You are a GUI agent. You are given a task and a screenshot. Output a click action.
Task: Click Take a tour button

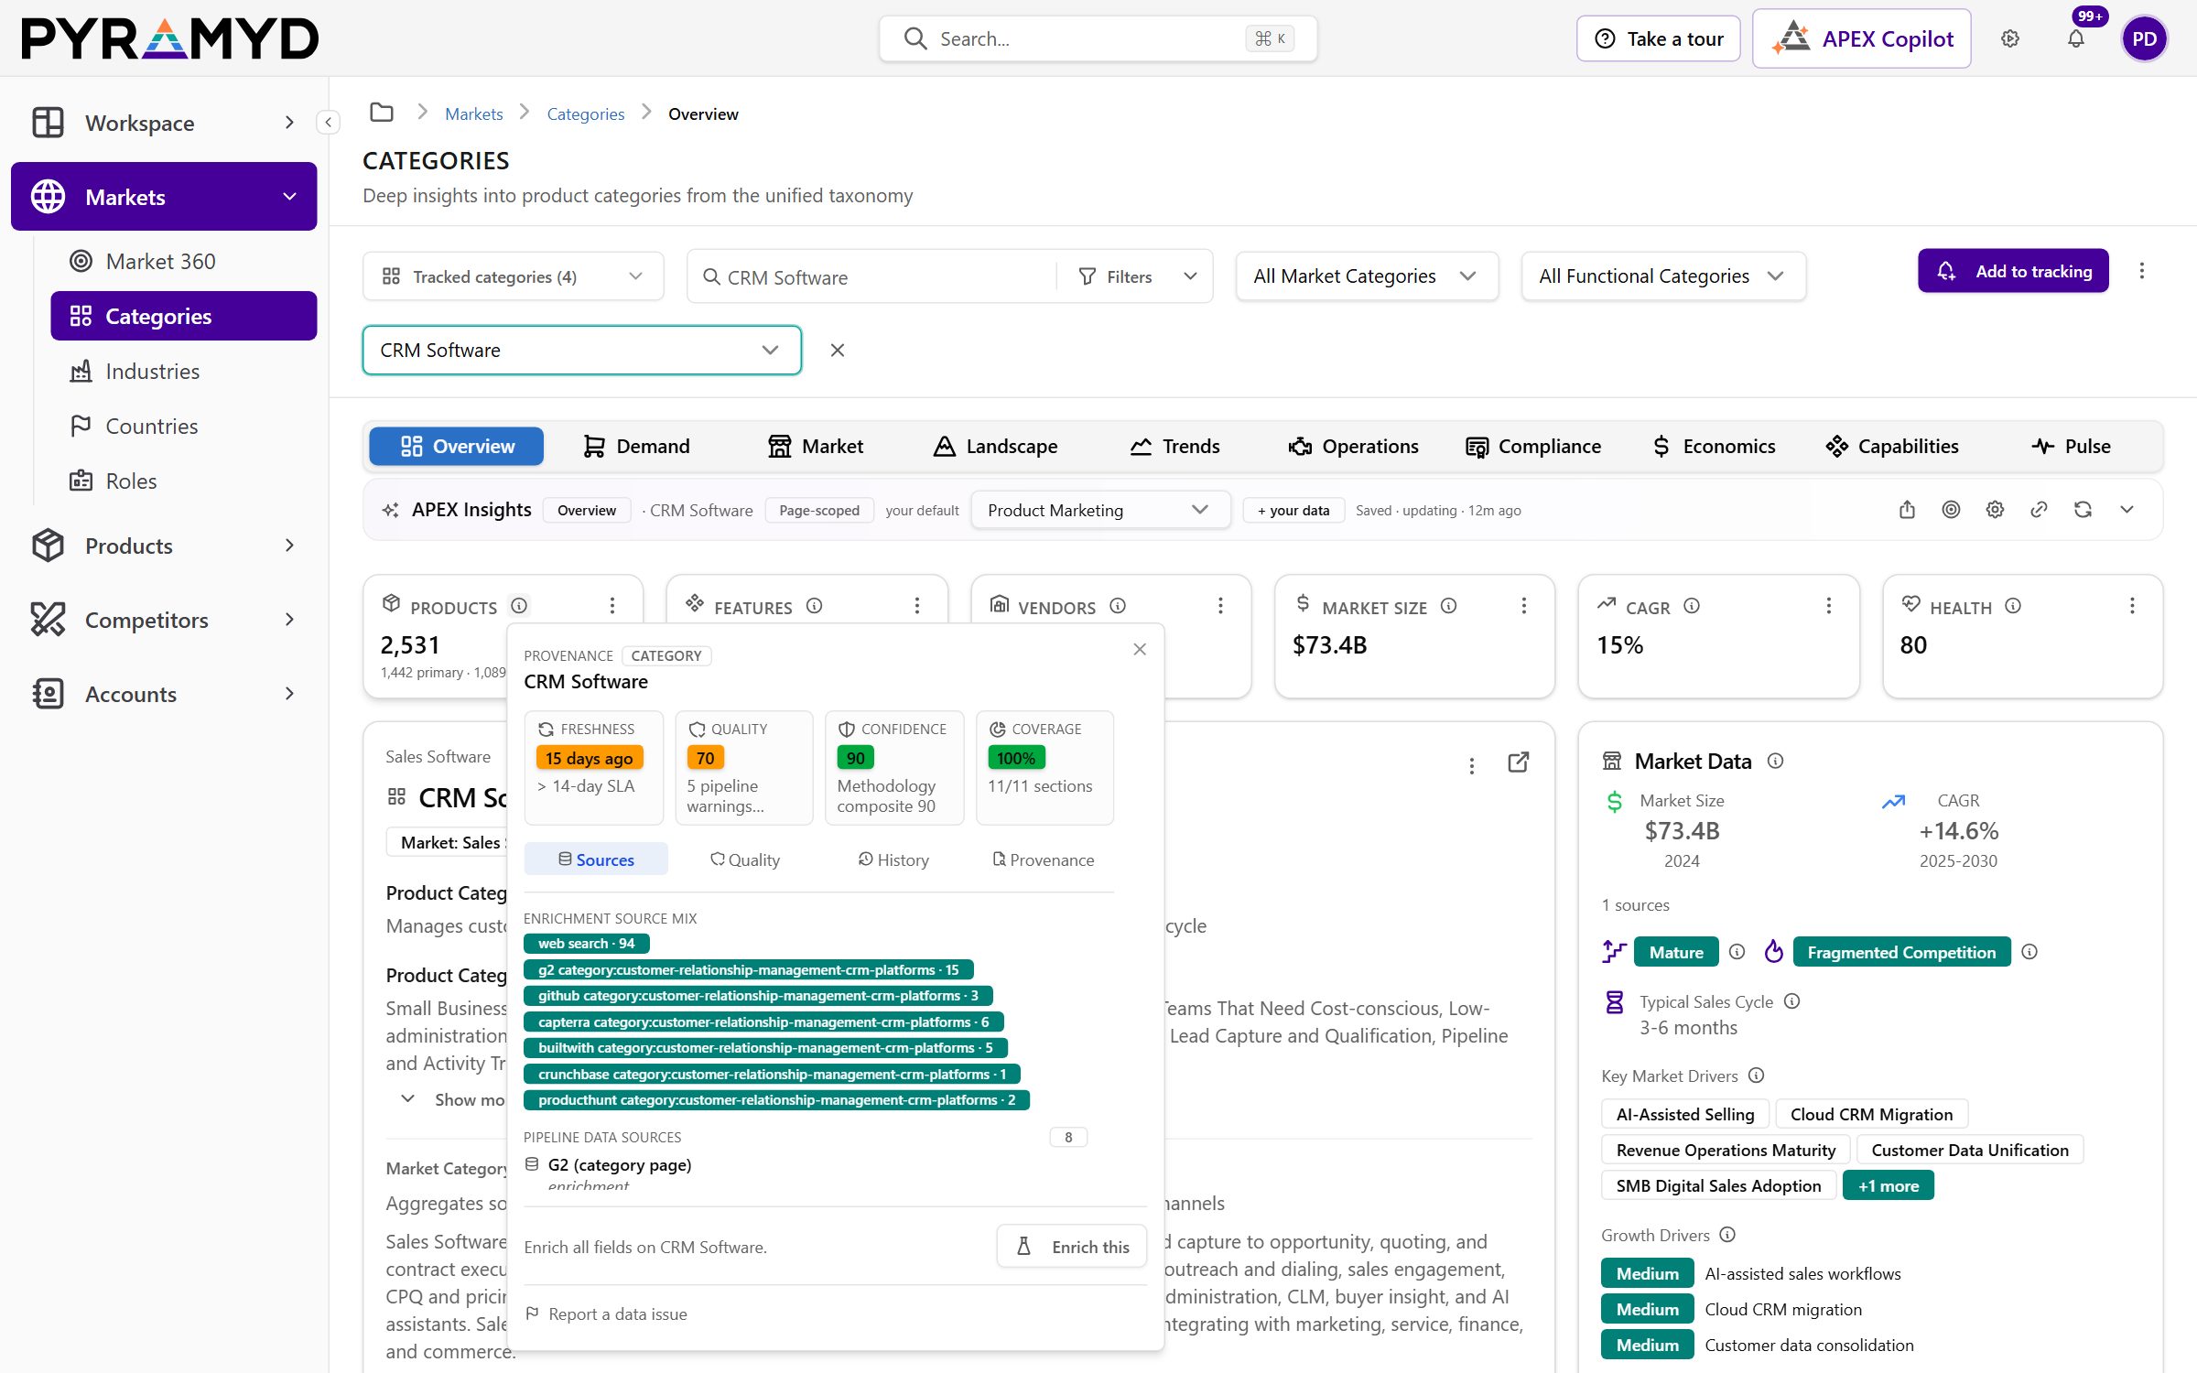point(1659,38)
